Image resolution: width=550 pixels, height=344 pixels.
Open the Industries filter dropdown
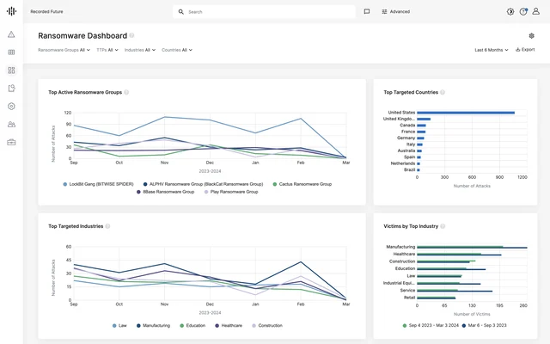pyautogui.click(x=140, y=50)
